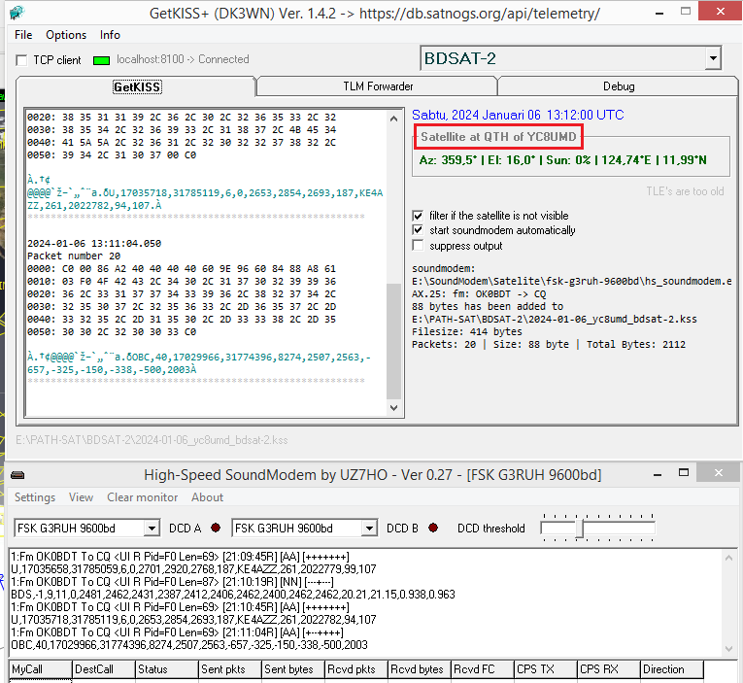Image resolution: width=743 pixels, height=683 pixels.
Task: Click the CPS TX column header
Action: point(546,669)
